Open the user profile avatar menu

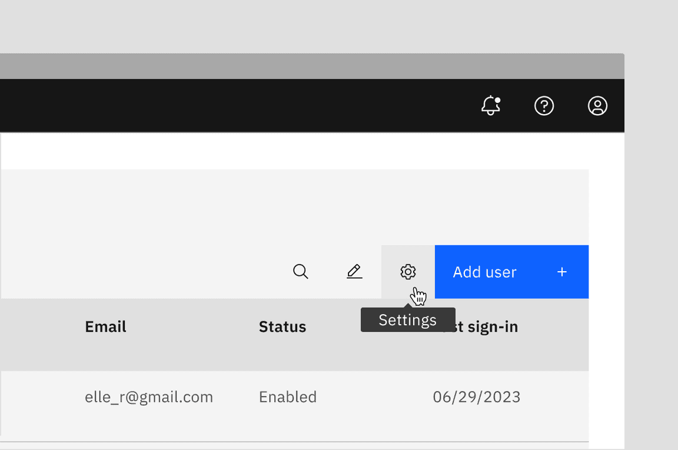point(597,106)
